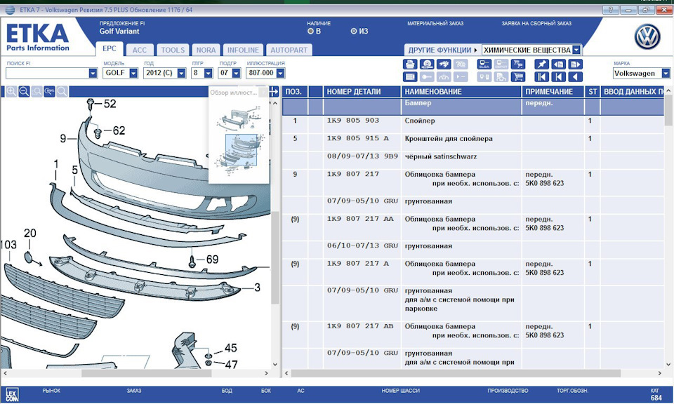The height and width of the screenshot is (404, 674).
Task: Click the Volkswagen logo
Action: 647,37
